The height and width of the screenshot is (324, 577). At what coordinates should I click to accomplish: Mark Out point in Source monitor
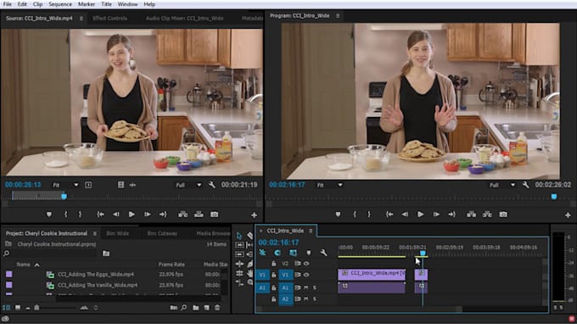[x=80, y=214]
